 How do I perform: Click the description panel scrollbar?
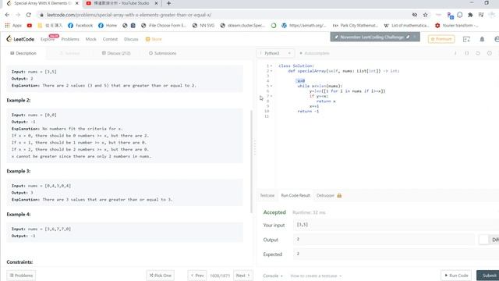[x=251, y=162]
